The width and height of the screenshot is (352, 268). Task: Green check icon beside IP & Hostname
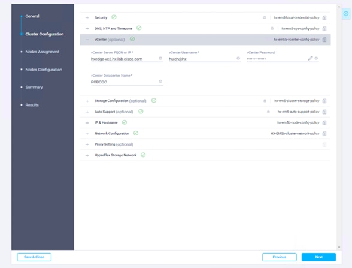pos(125,122)
